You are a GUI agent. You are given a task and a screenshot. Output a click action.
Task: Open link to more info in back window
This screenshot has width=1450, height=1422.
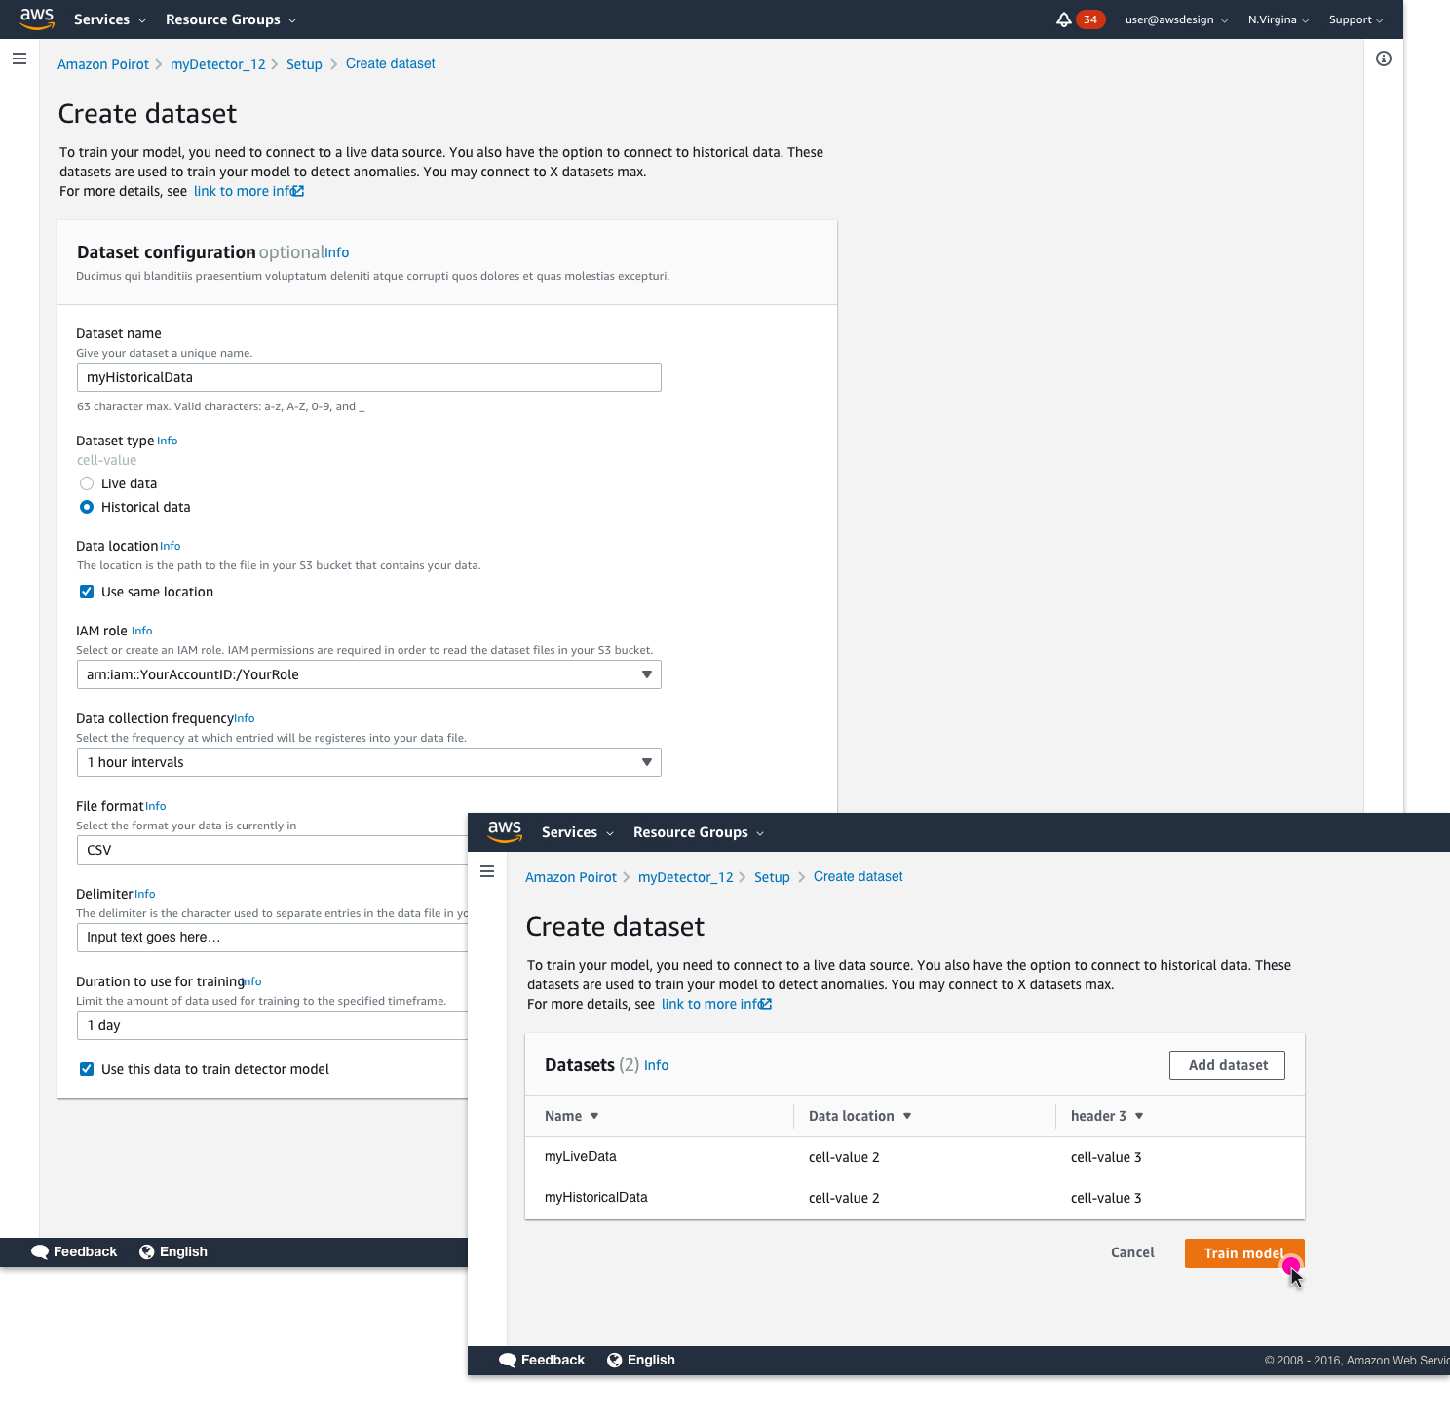[244, 191]
